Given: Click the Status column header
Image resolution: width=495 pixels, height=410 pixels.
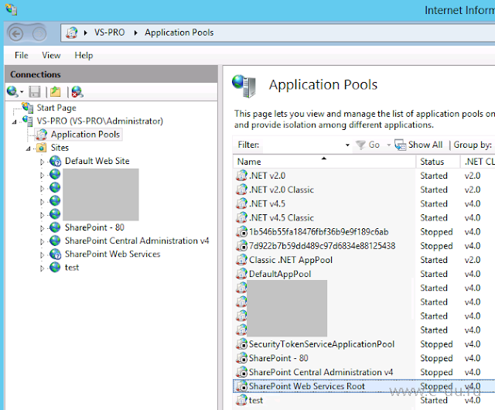Looking at the screenshot, I should click(438, 162).
